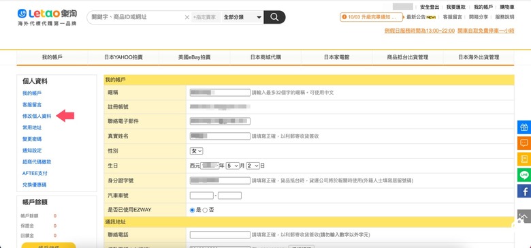The height and width of the screenshot is (248, 531).
Task: Click the 安全登出 logout link
Action: 430,7
